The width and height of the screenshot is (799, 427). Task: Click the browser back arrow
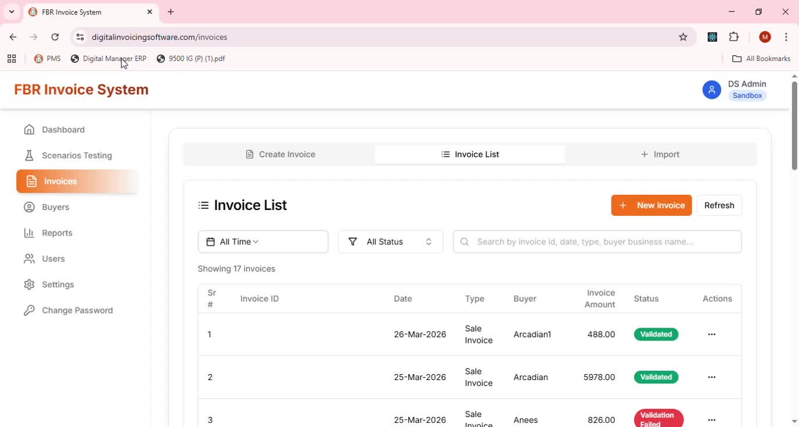coord(13,37)
